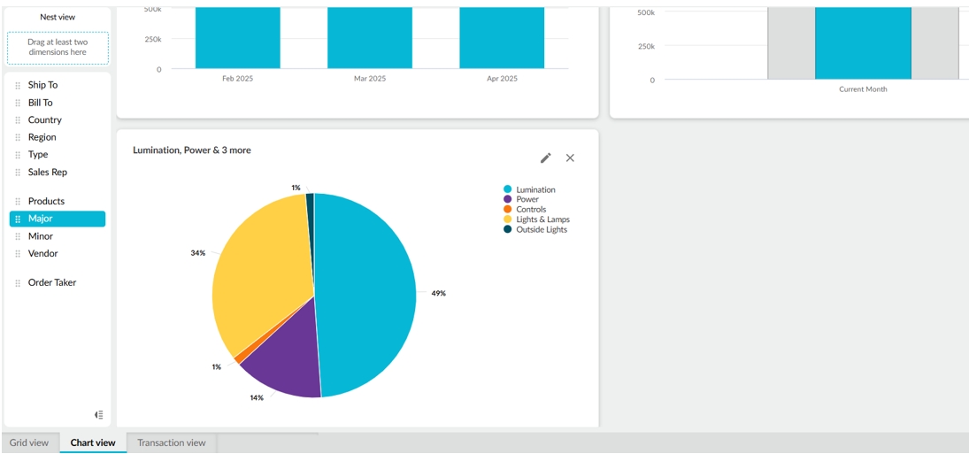969x454 pixels.
Task: Open the Transaction view tab
Action: 172,442
